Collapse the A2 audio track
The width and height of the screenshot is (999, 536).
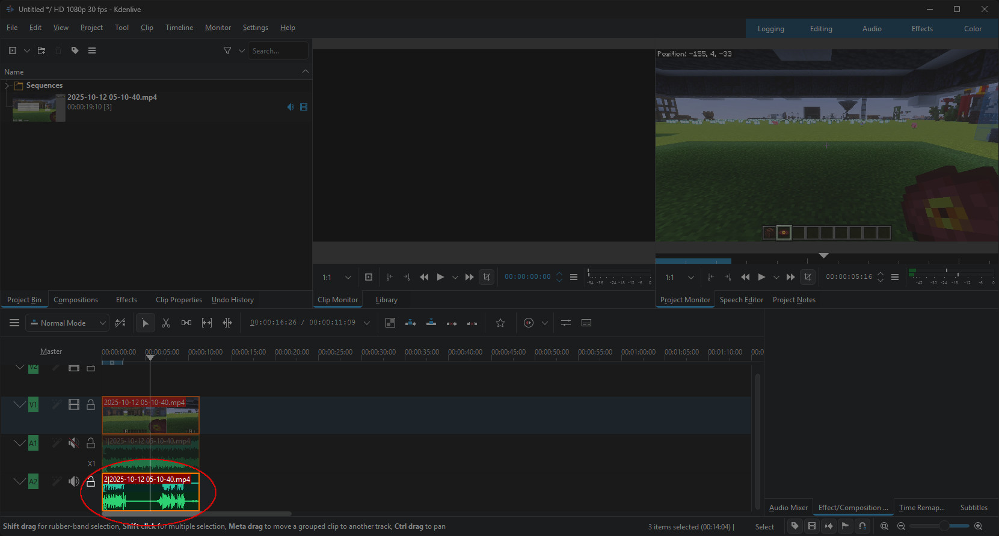click(x=19, y=481)
